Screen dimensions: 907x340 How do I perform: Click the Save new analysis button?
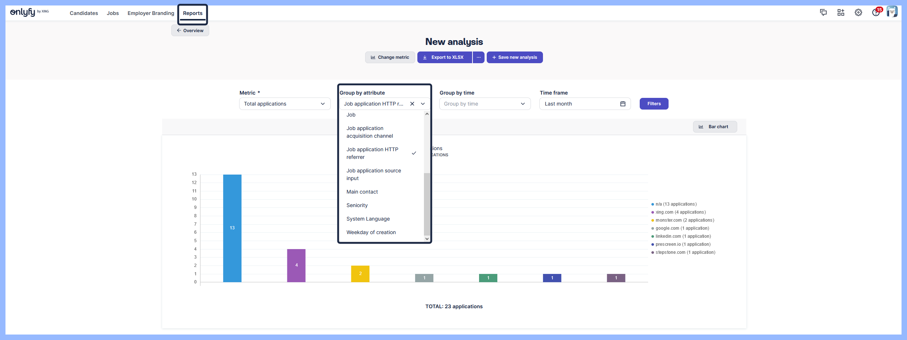click(x=514, y=57)
